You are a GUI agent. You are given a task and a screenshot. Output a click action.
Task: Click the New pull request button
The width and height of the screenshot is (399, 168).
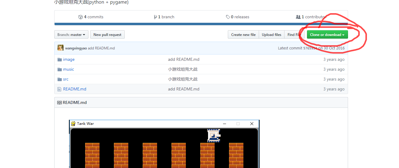pyautogui.click(x=107, y=35)
